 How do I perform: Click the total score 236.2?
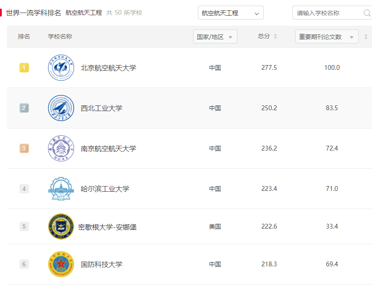(269, 148)
